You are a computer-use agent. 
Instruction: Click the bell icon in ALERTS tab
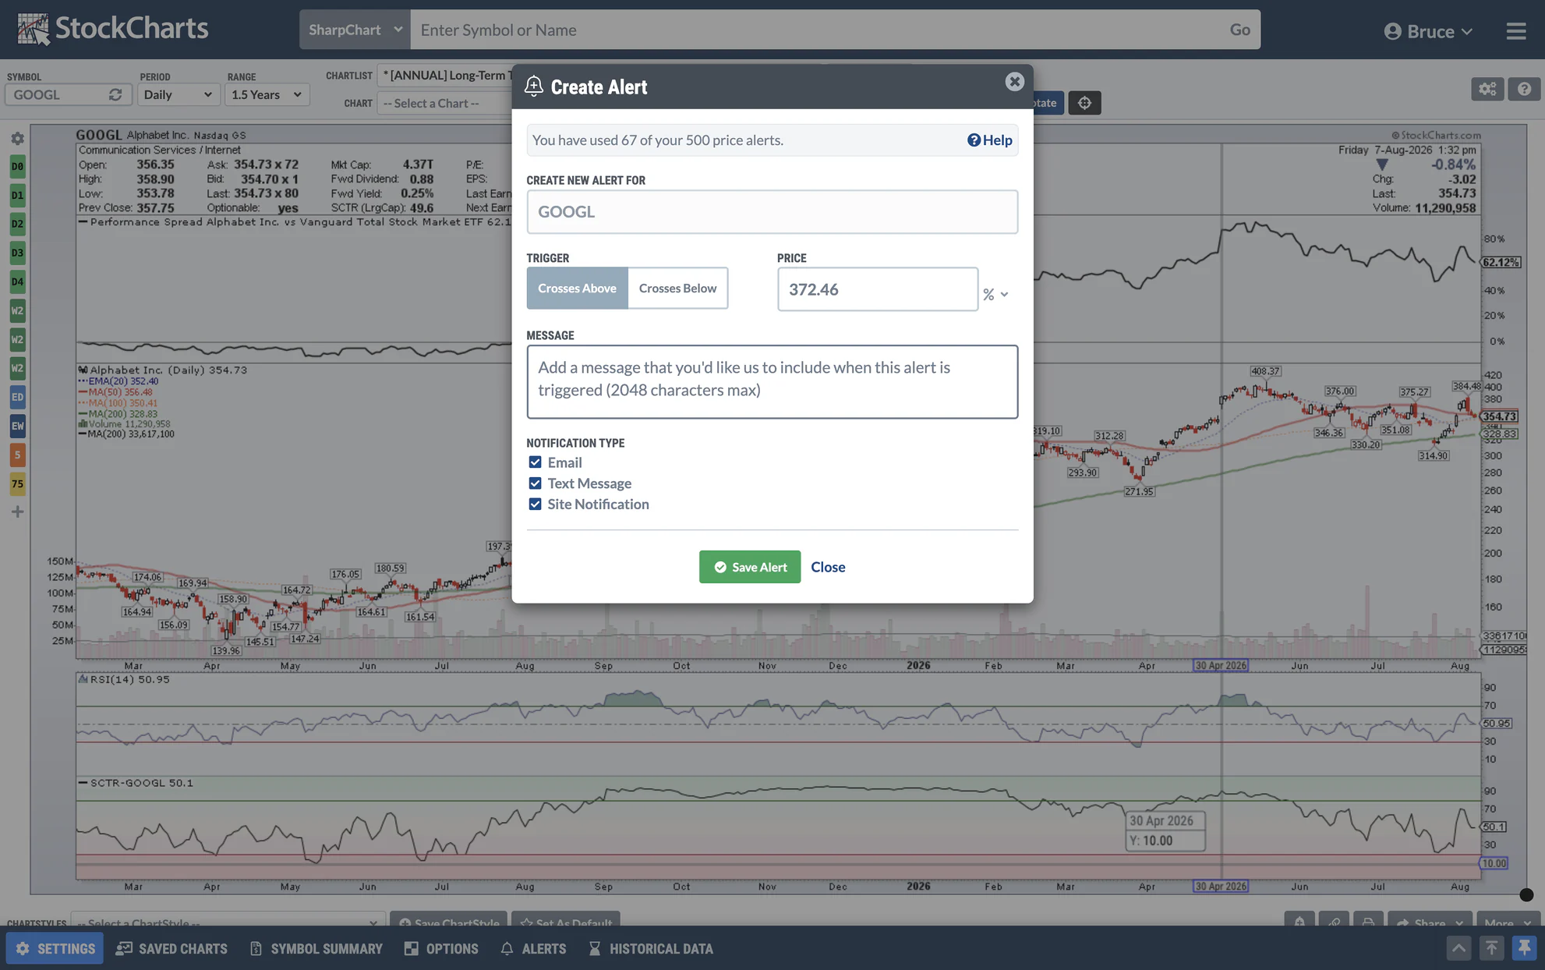[x=507, y=948]
